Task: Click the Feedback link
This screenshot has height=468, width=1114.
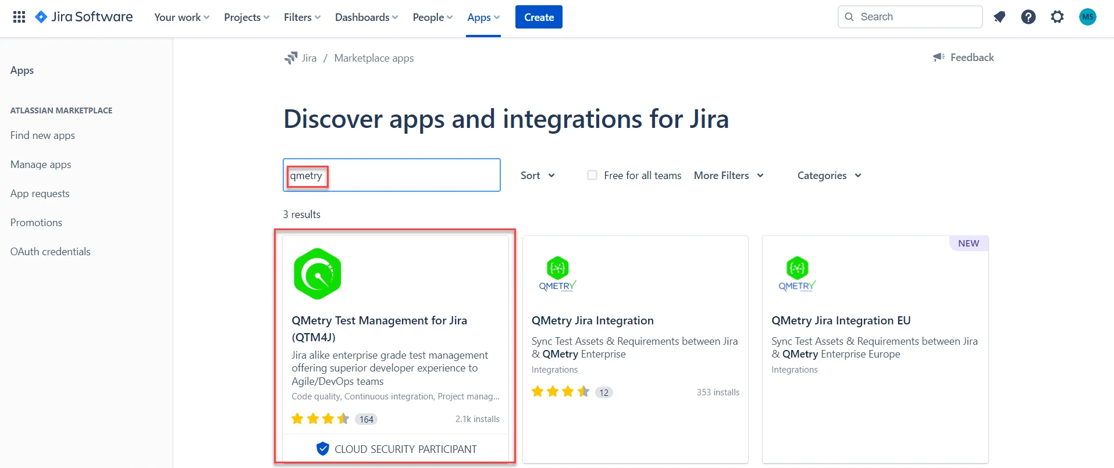Action: coord(972,58)
